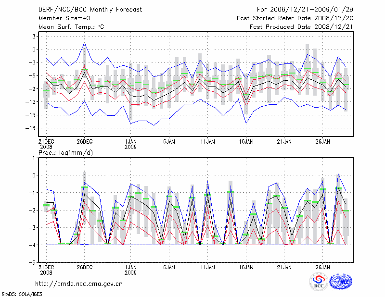Screen dimensions: 385x297
Task: Click 1JAN 2009 on the precipitation chart axis
Action: 130,270
